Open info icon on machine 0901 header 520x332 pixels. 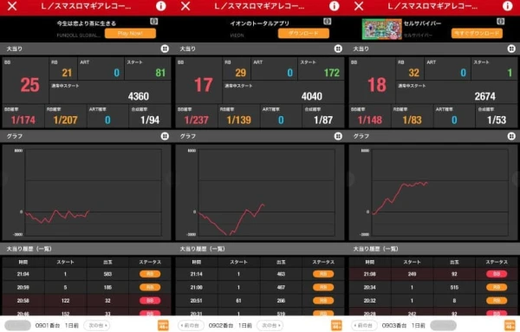coord(161,6)
